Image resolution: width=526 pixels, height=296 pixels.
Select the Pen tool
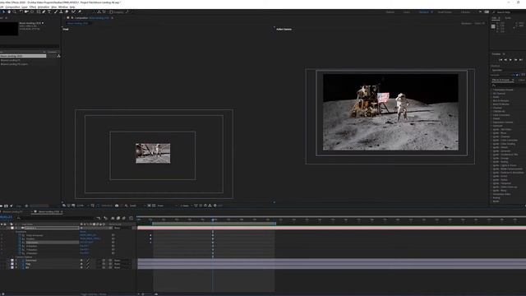pos(44,12)
